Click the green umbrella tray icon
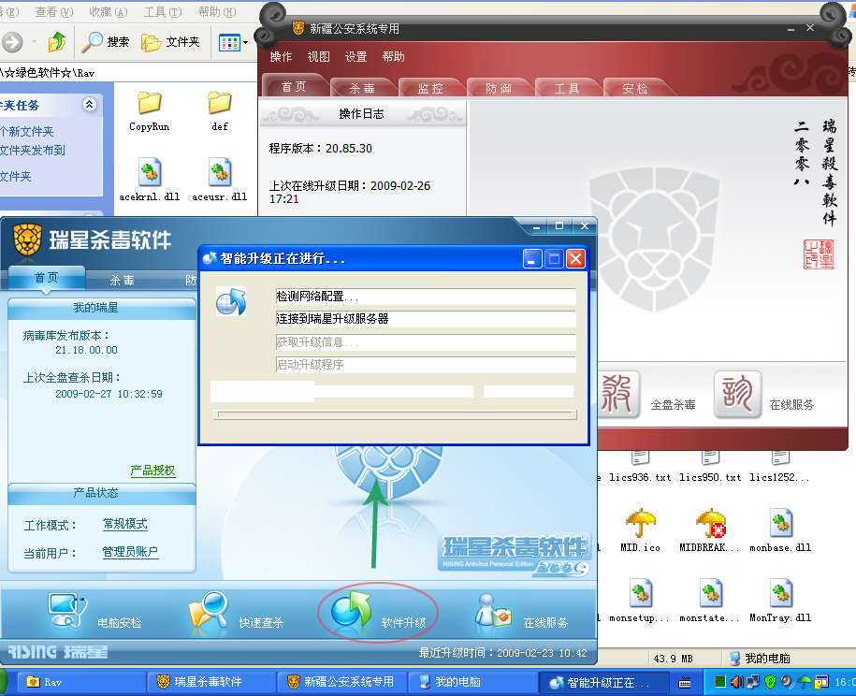The height and width of the screenshot is (696, 856). pyautogui.click(x=805, y=682)
